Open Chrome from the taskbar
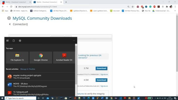 pyautogui.click(x=111, y=98)
